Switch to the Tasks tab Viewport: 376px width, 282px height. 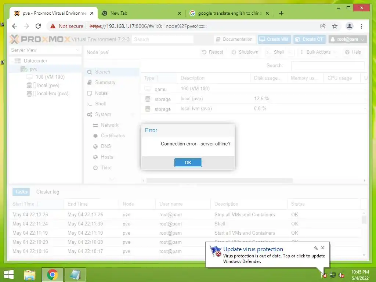coord(21,192)
